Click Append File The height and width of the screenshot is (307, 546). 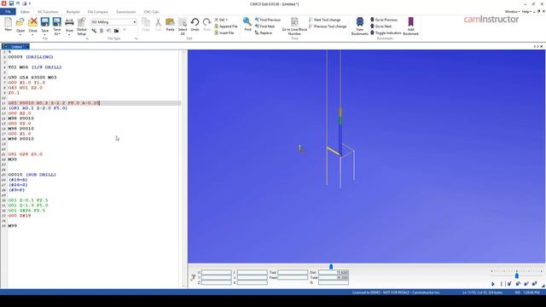[x=226, y=26]
